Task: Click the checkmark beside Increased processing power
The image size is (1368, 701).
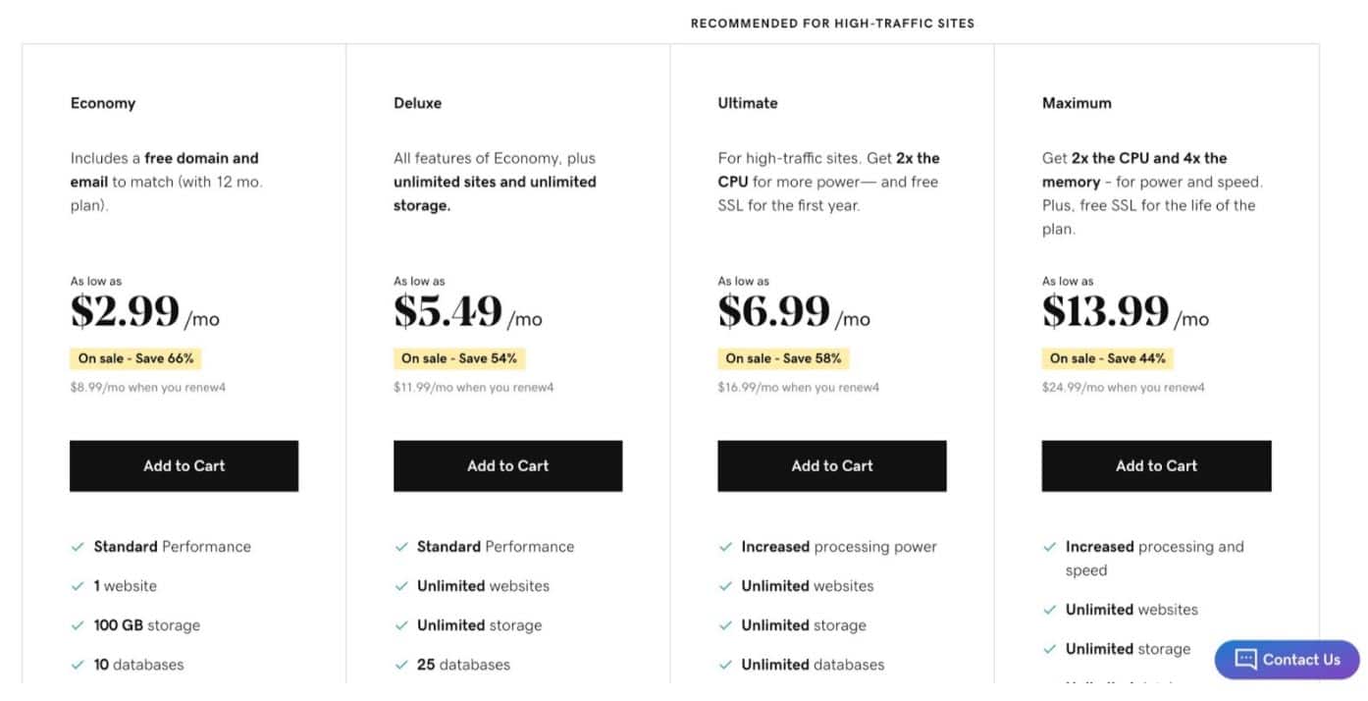Action: coord(725,547)
